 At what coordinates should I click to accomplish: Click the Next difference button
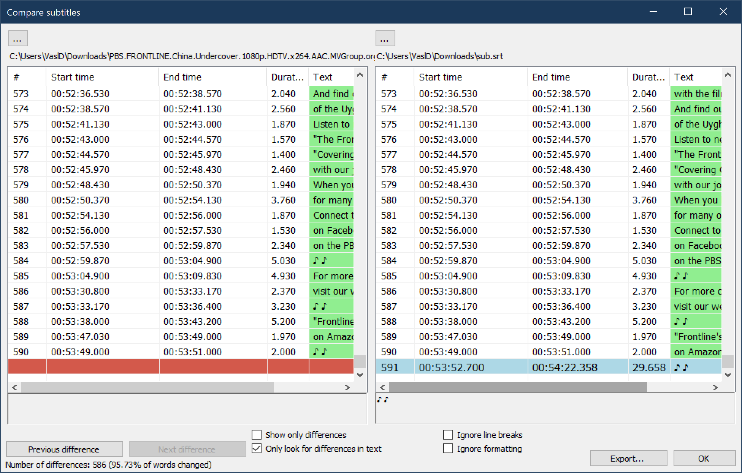tap(187, 449)
